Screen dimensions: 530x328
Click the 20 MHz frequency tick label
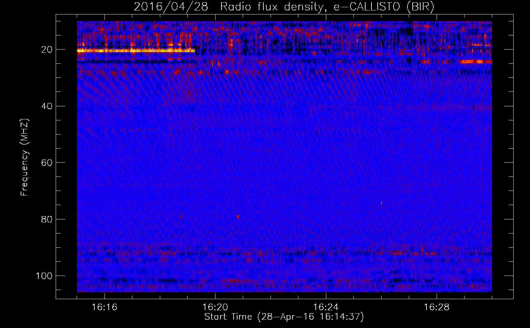coord(47,50)
